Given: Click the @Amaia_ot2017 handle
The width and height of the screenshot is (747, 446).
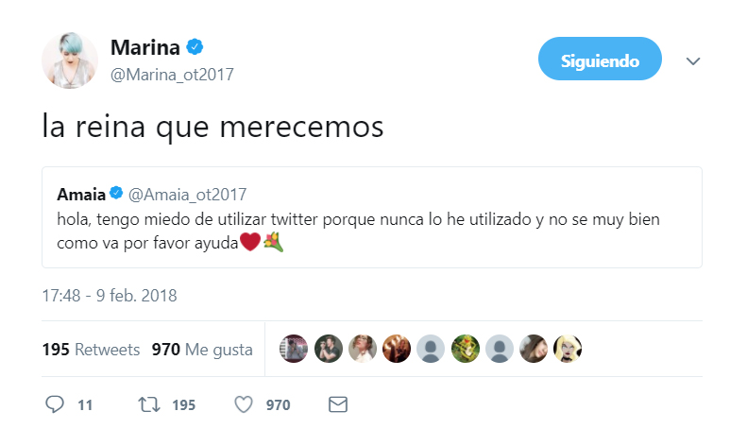Looking at the screenshot, I should pos(187,194).
